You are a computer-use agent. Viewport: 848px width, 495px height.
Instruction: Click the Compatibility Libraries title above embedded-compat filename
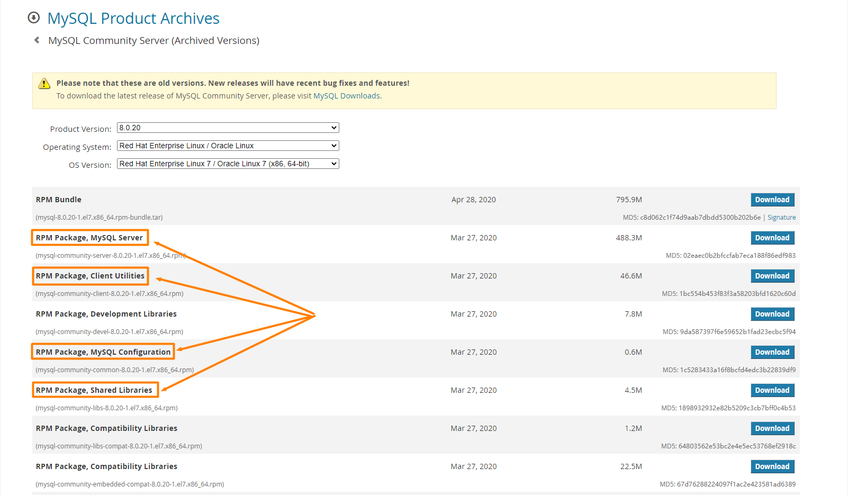pyautogui.click(x=106, y=466)
